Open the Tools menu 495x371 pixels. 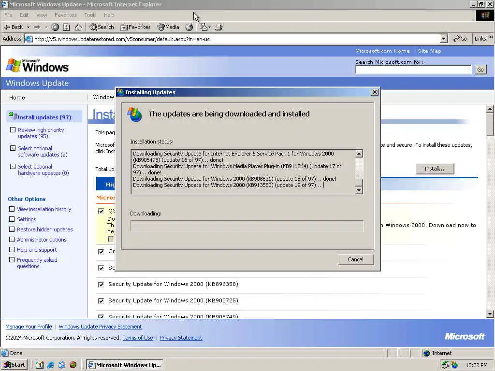point(90,15)
